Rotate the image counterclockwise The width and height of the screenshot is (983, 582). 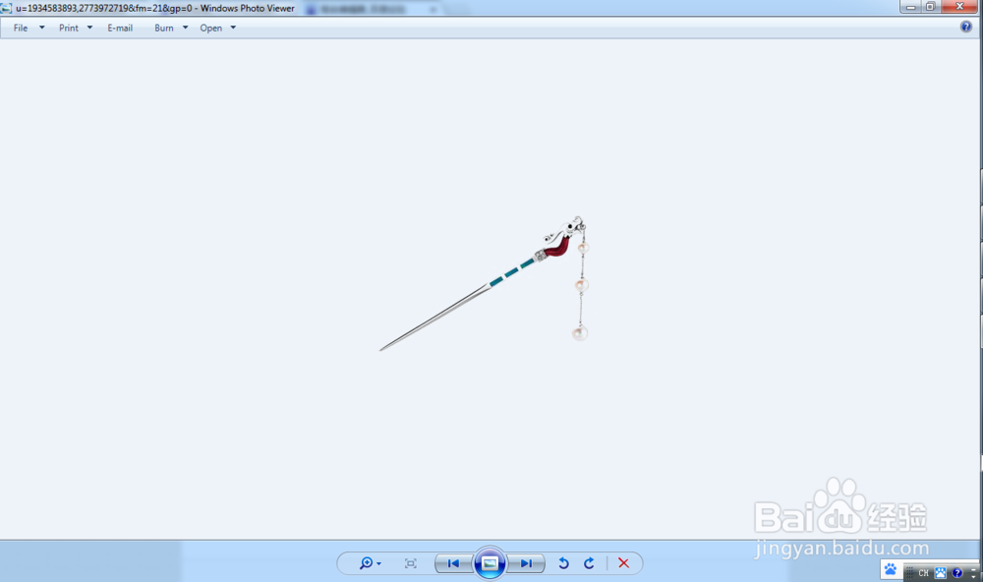563,563
